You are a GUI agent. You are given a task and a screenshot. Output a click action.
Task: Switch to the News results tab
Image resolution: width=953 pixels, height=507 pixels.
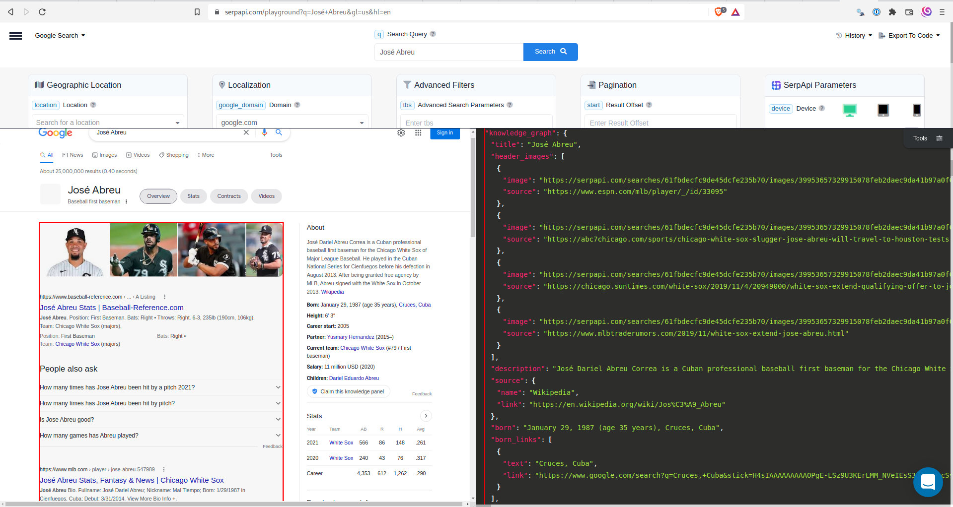73,155
